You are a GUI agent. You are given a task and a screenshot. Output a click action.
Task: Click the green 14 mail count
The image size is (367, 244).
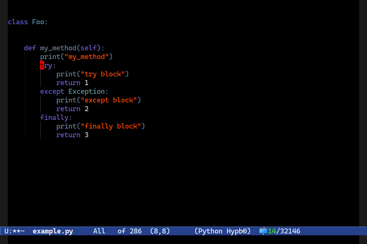click(272, 231)
